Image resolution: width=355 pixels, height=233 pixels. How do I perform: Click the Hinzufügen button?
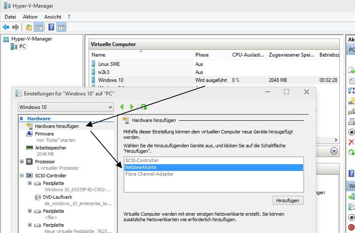[288, 201]
